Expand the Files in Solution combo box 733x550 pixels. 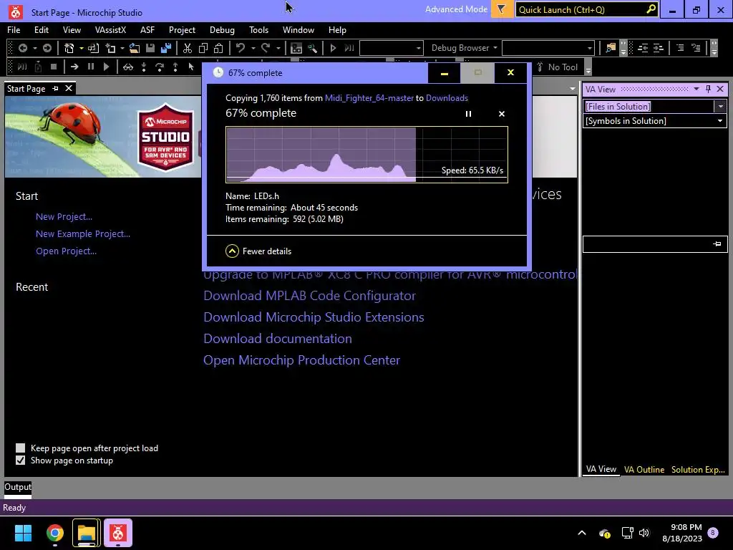click(720, 107)
